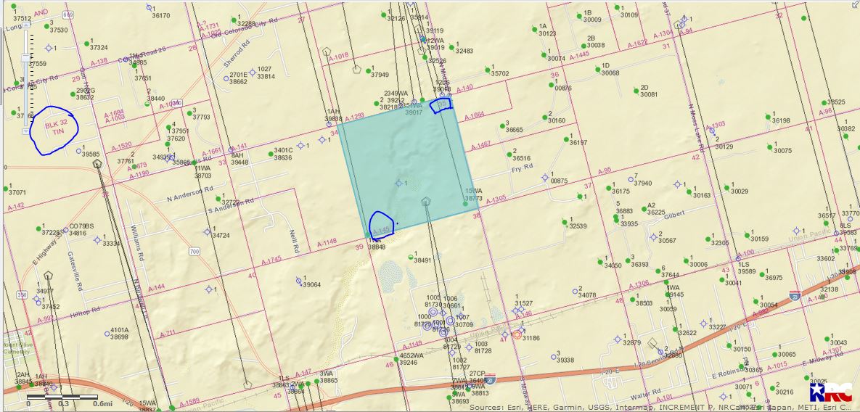Select the green well 15WA 38773

[466, 204]
